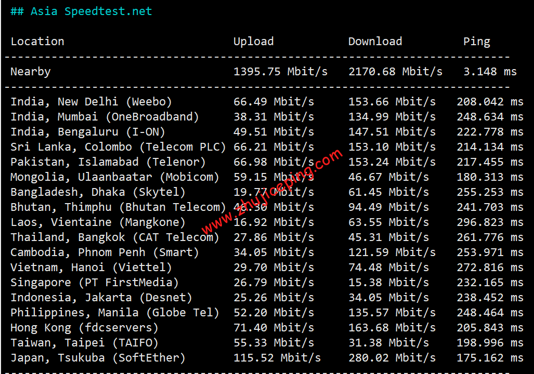The width and height of the screenshot is (534, 374).
Task: Click Dhaka ping 255.253 ms
Action: (x=490, y=192)
